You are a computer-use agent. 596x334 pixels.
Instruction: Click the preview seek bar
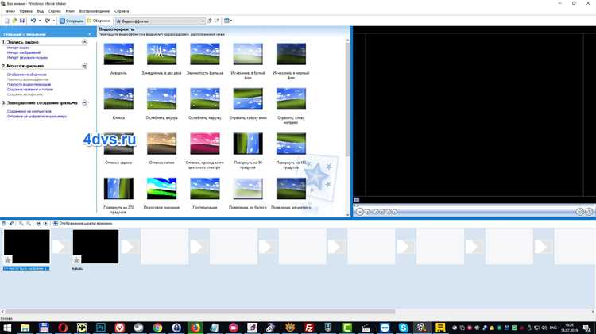click(x=474, y=205)
